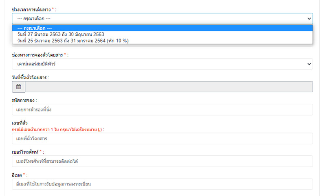Click the เบอร์โทรศัพท์ label

tap(25, 152)
